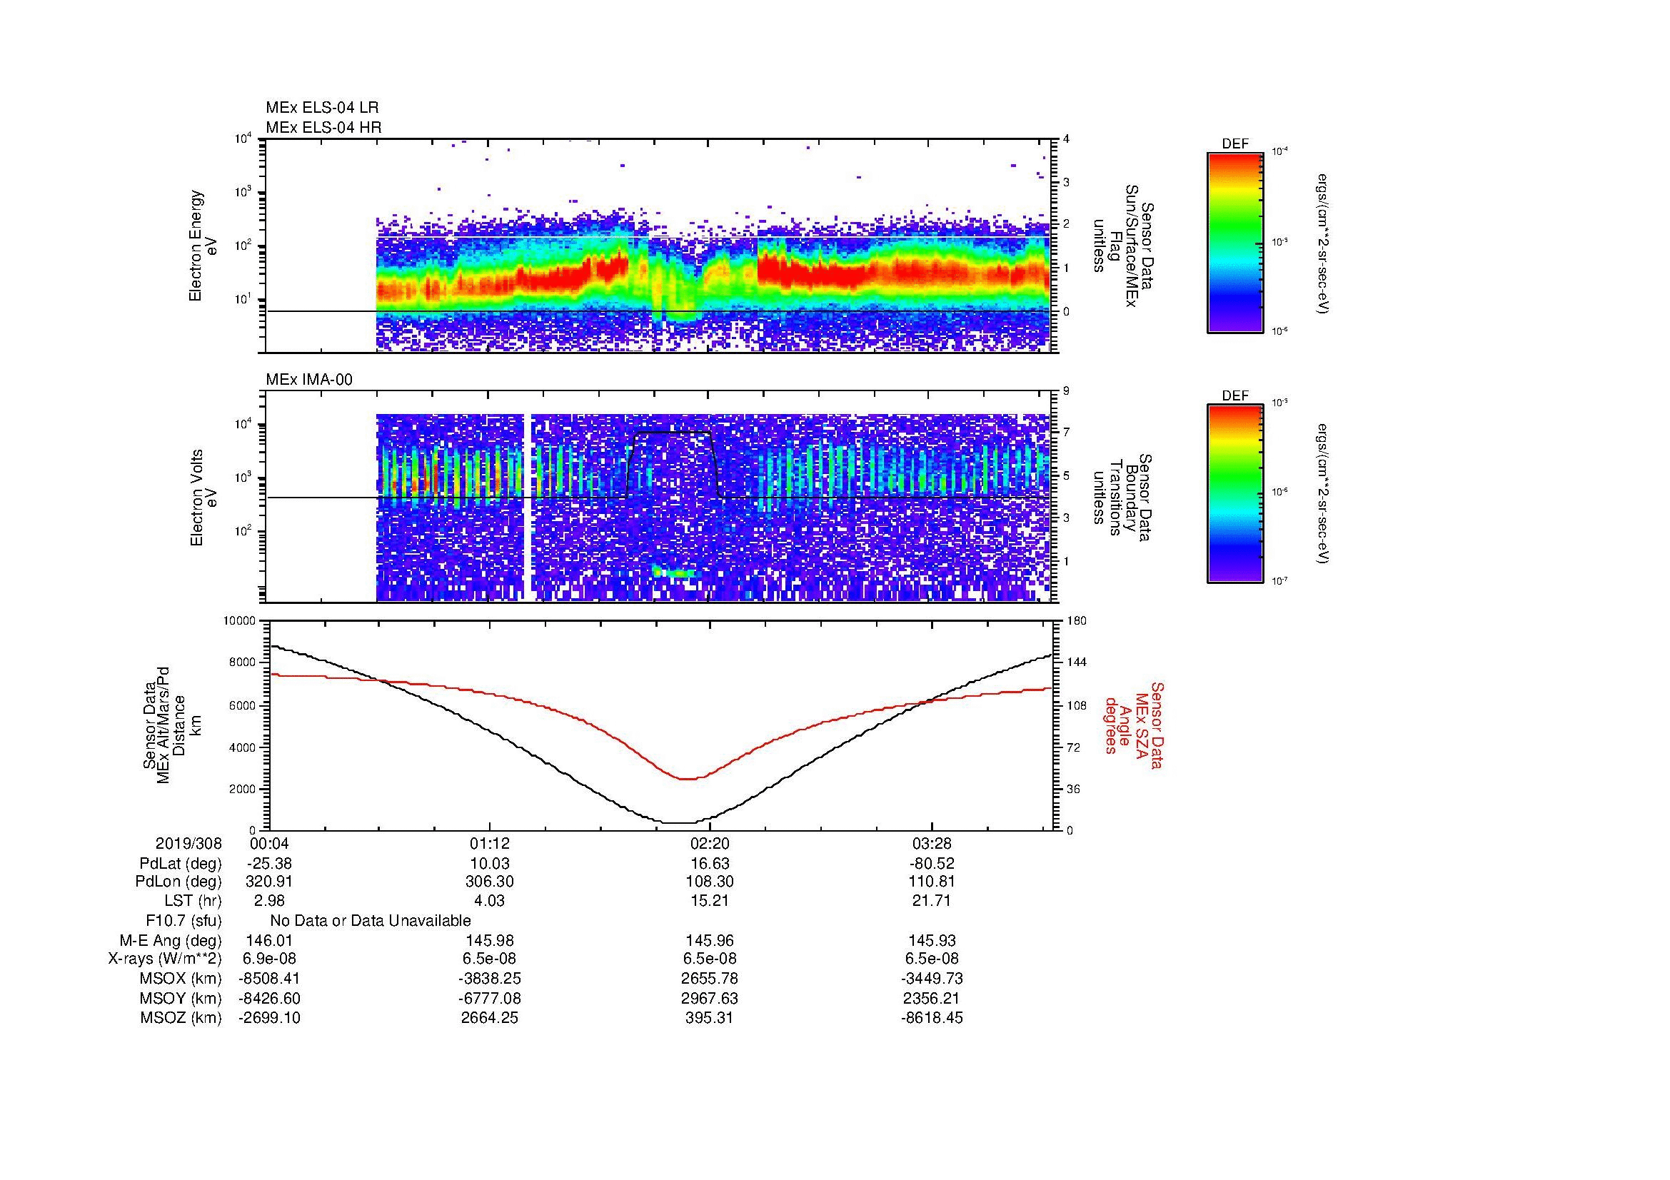Click the MSOZ value '-8618.45'
This screenshot has width=1670, height=1180.
[932, 1018]
